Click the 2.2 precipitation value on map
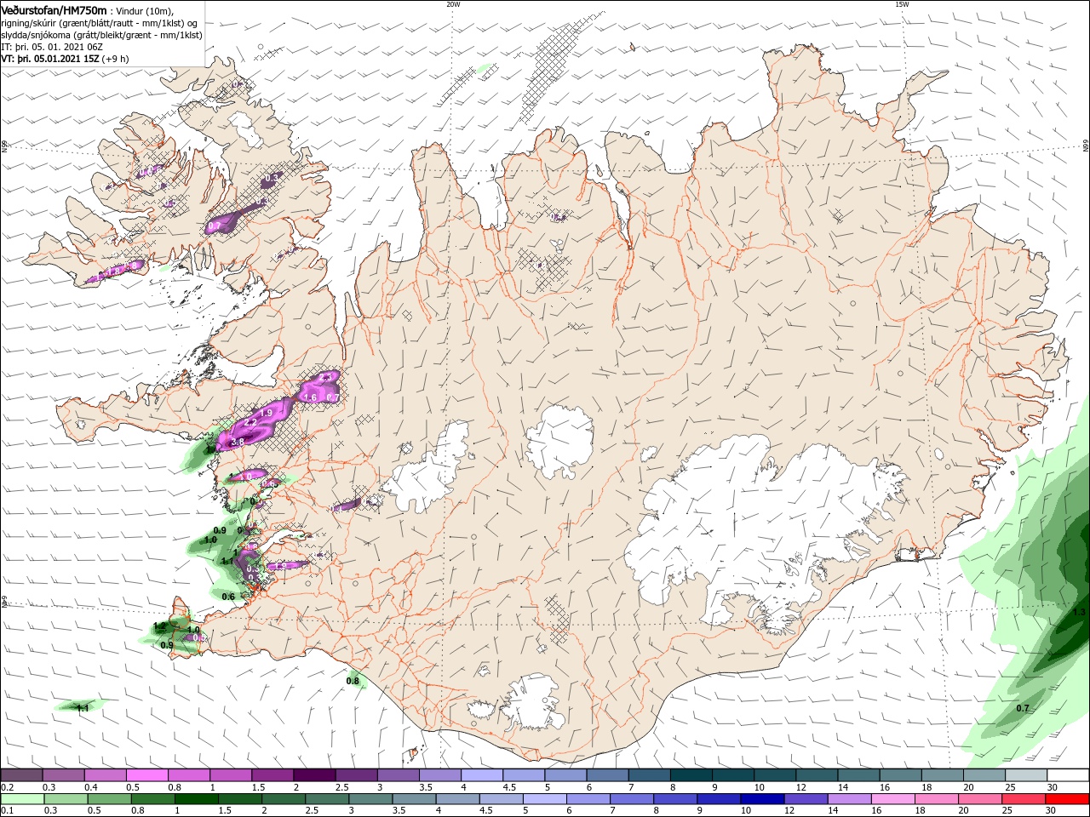This screenshot has width=1090, height=817. (x=250, y=423)
